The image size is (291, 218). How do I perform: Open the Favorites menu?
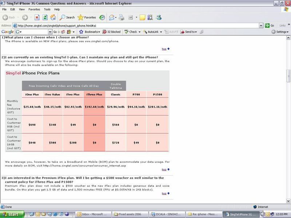[34, 9]
